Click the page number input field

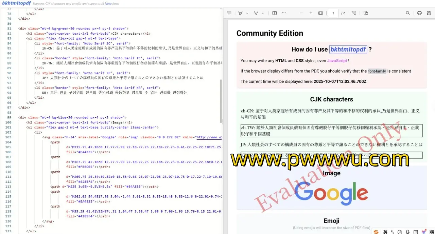333,13
